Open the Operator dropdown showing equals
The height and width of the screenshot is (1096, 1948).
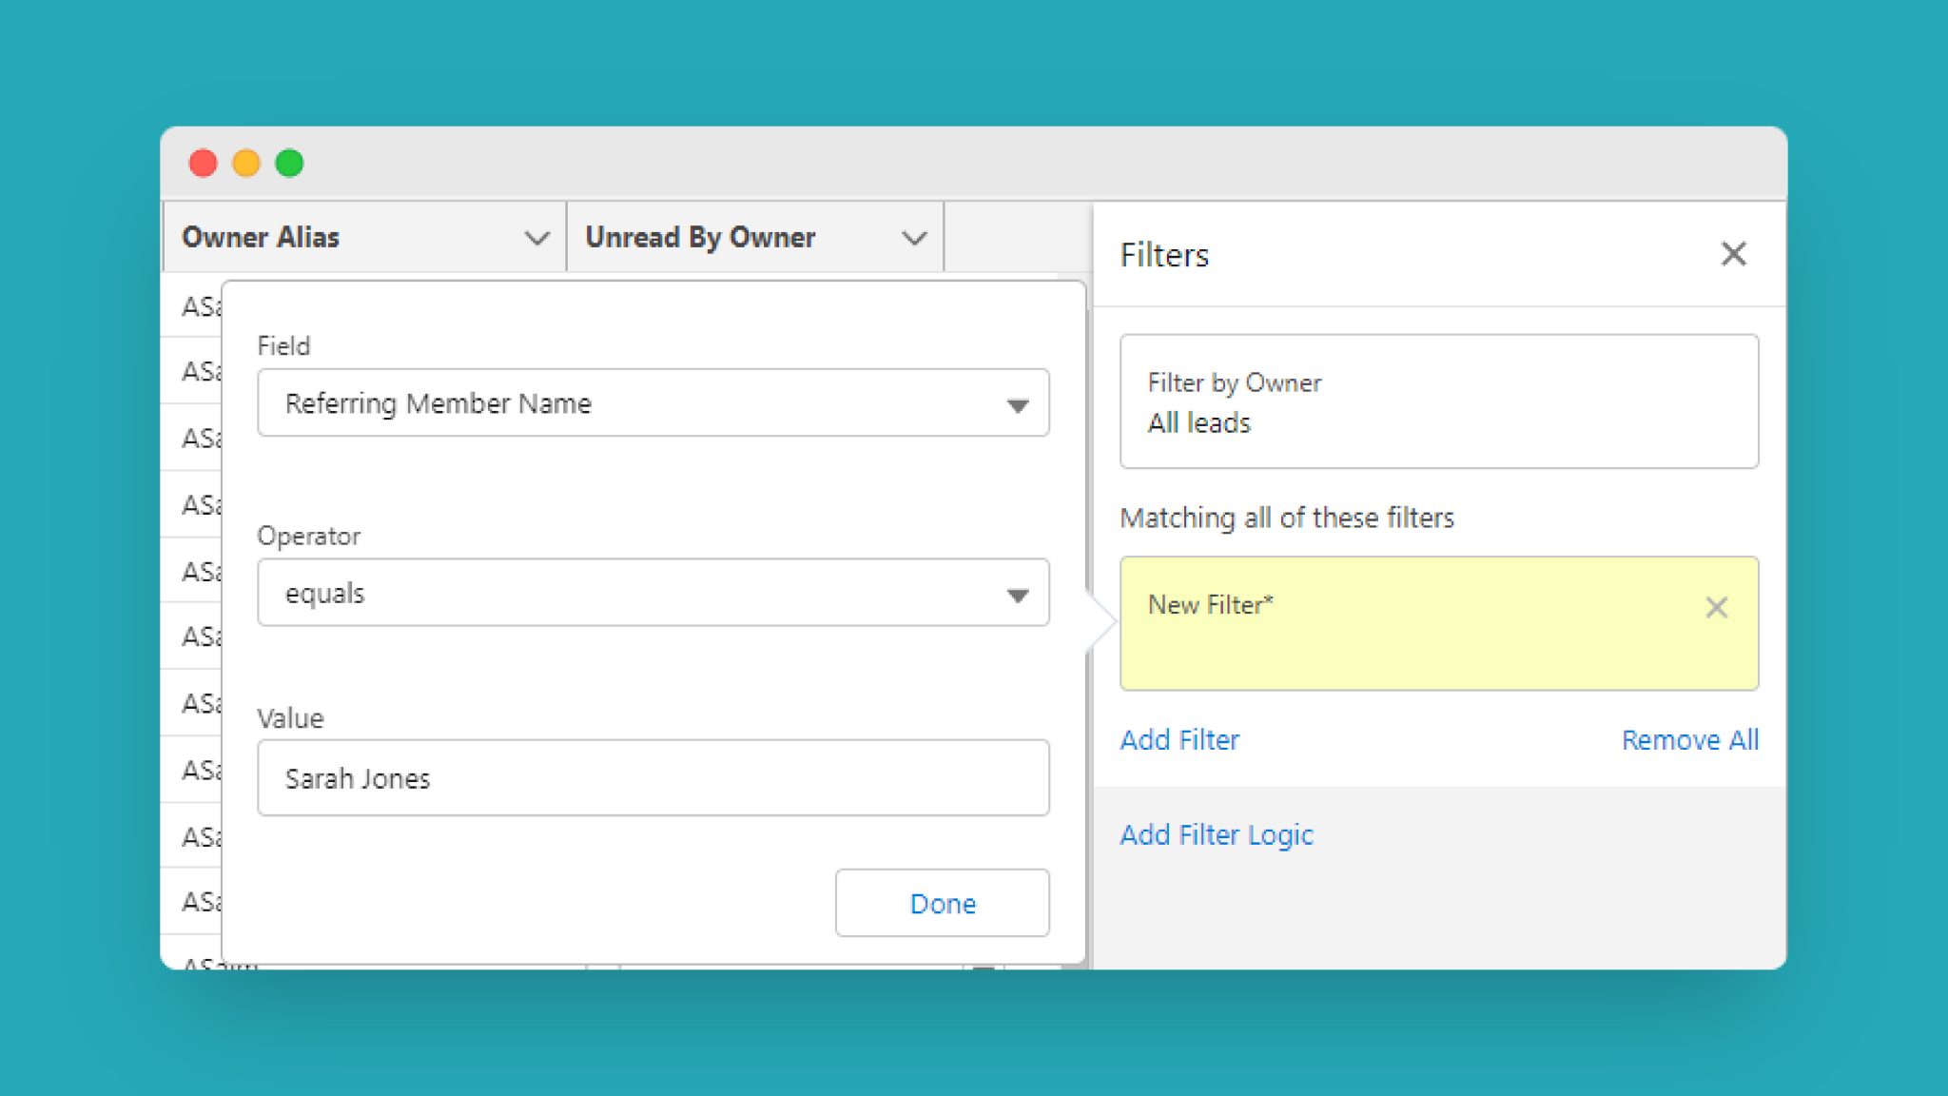click(x=653, y=593)
